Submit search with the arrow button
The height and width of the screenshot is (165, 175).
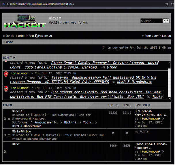[x=164, y=21]
